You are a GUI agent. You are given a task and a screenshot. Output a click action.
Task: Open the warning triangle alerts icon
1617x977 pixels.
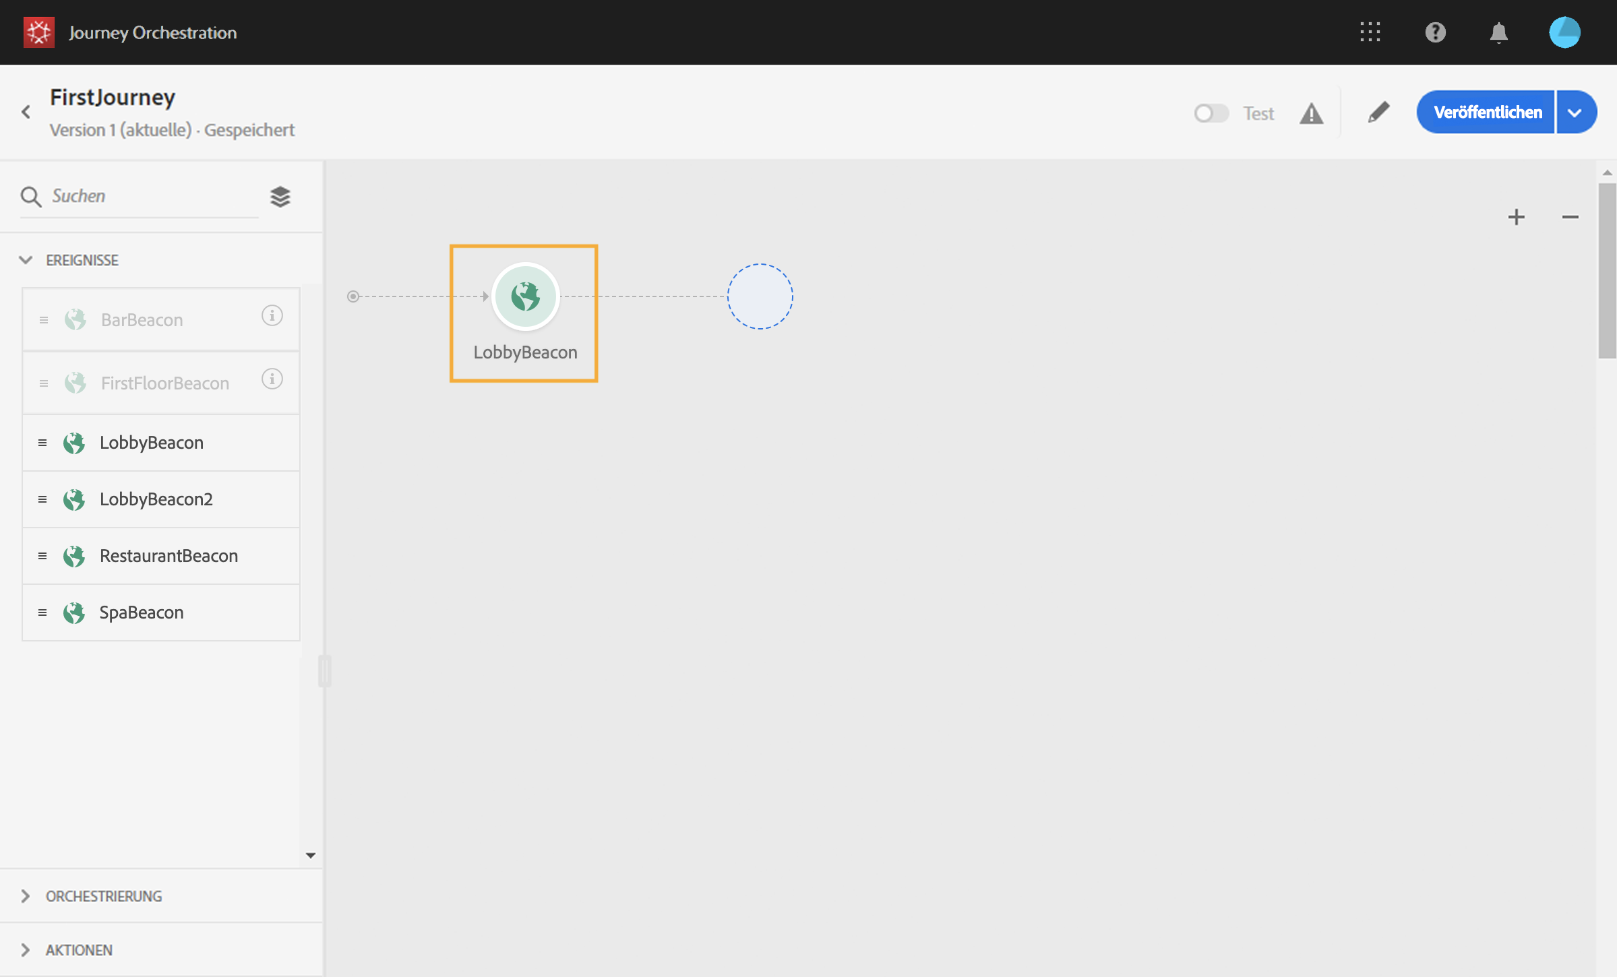tap(1311, 113)
